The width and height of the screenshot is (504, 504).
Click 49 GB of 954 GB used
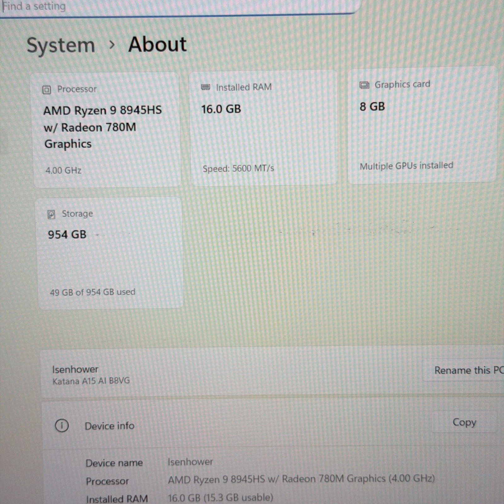click(x=93, y=292)
